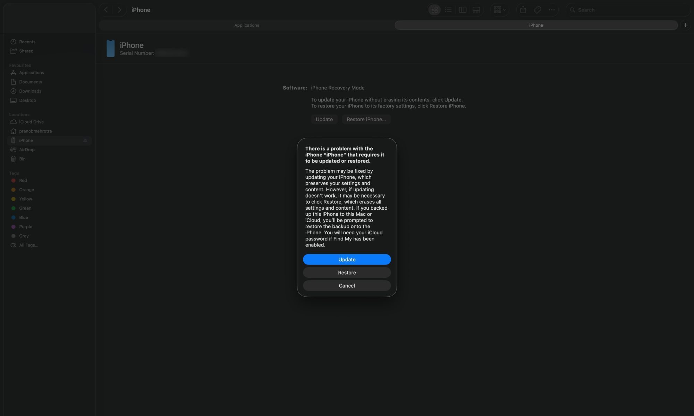Open Applications in sidebar favourites
The width and height of the screenshot is (694, 416).
[x=49, y=72]
